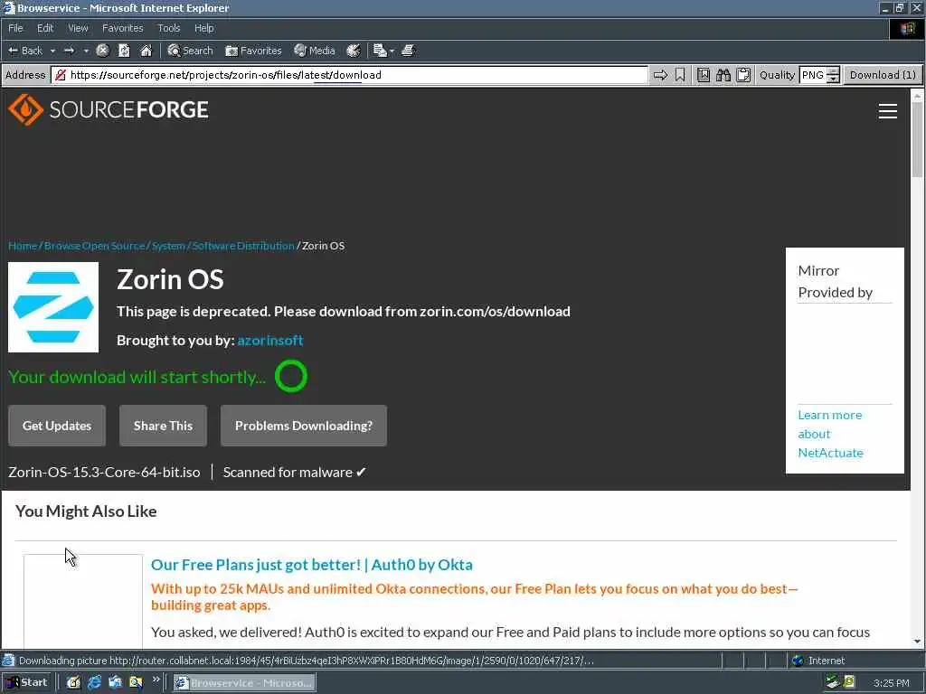This screenshot has width=926, height=694.
Task: Click the green download spinner circle
Action: (291, 377)
